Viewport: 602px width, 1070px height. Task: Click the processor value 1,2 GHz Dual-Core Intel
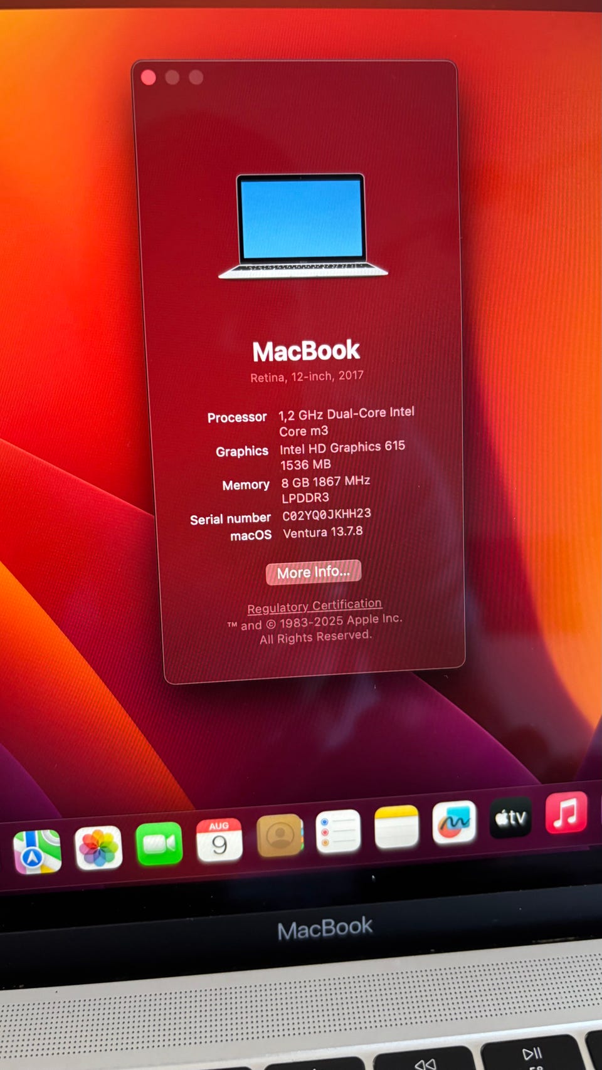pyautogui.click(x=346, y=414)
